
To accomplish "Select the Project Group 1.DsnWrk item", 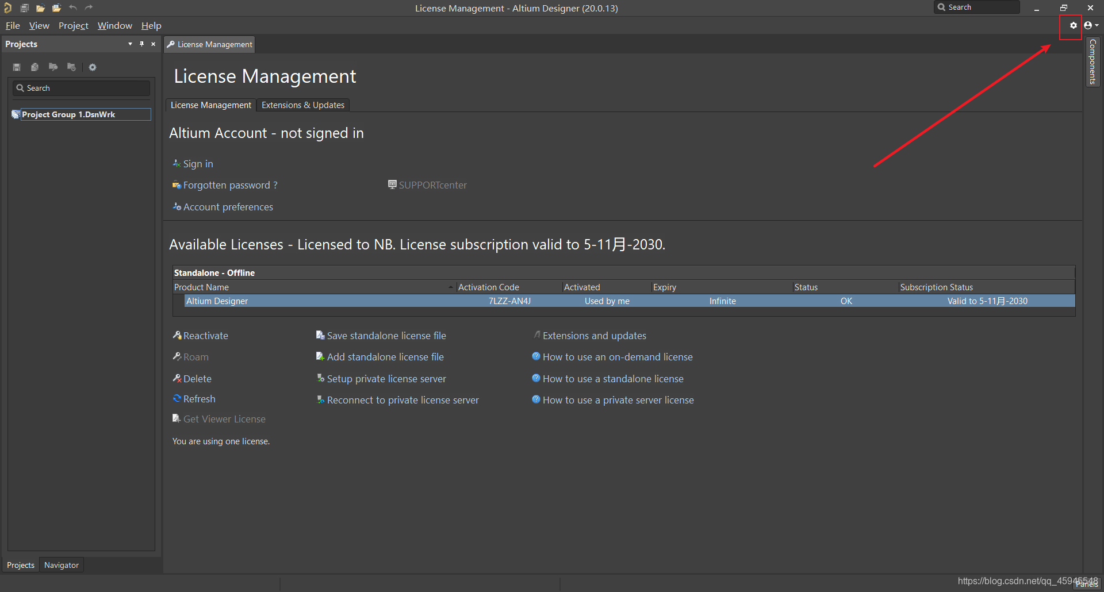I will point(68,115).
